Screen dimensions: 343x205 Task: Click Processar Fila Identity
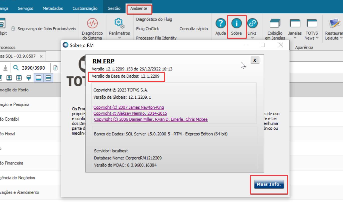(x=156, y=38)
